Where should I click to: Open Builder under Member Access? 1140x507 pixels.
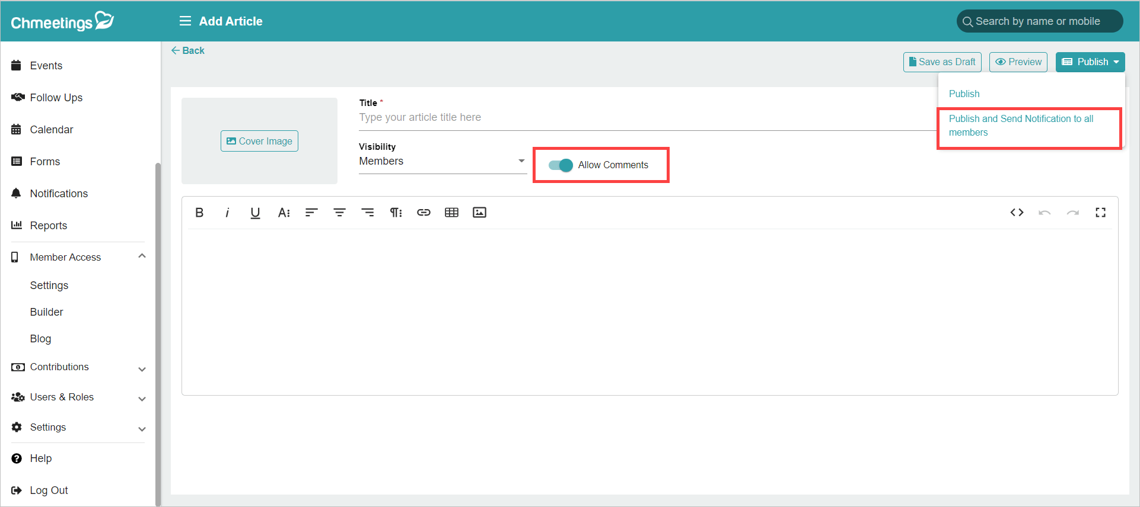(47, 312)
